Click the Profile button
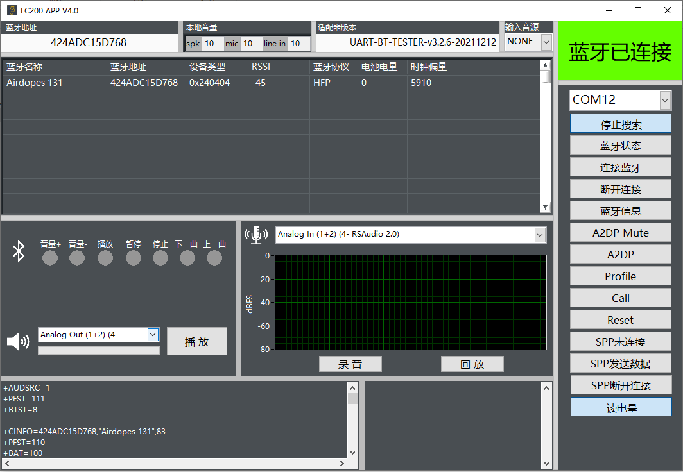Image resolution: width=683 pixels, height=472 pixels. (621, 276)
